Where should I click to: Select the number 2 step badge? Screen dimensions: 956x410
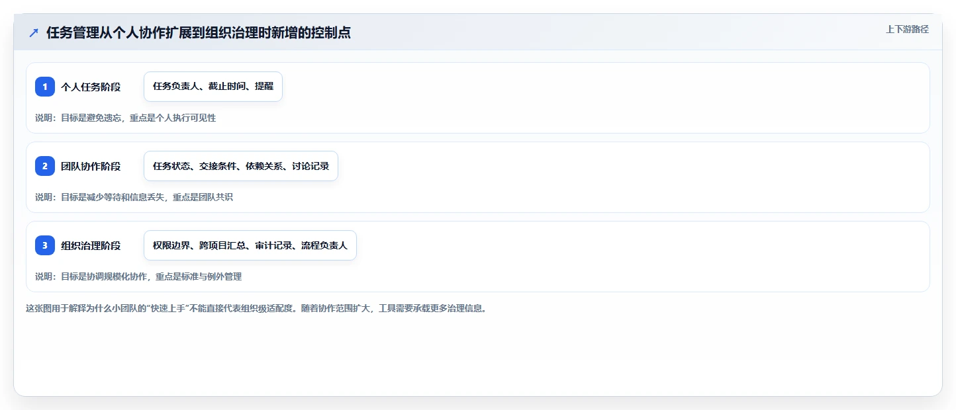[x=45, y=166]
